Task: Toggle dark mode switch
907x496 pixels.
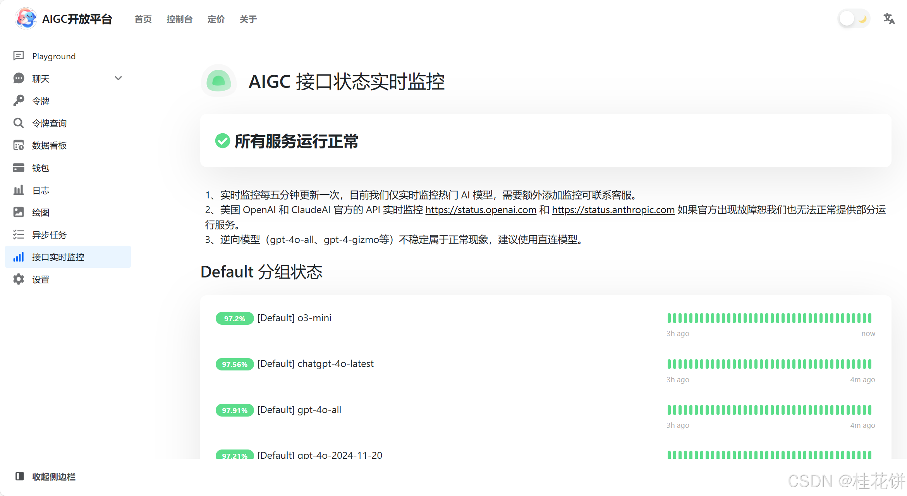Action: 854,19
